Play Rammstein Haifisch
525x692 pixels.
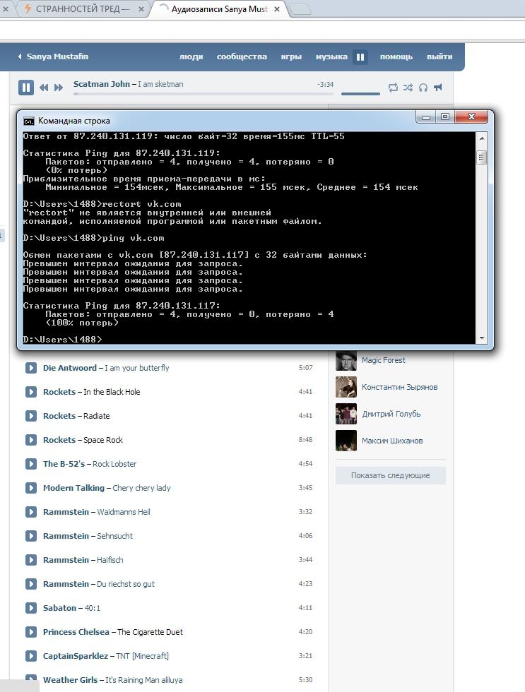31,559
